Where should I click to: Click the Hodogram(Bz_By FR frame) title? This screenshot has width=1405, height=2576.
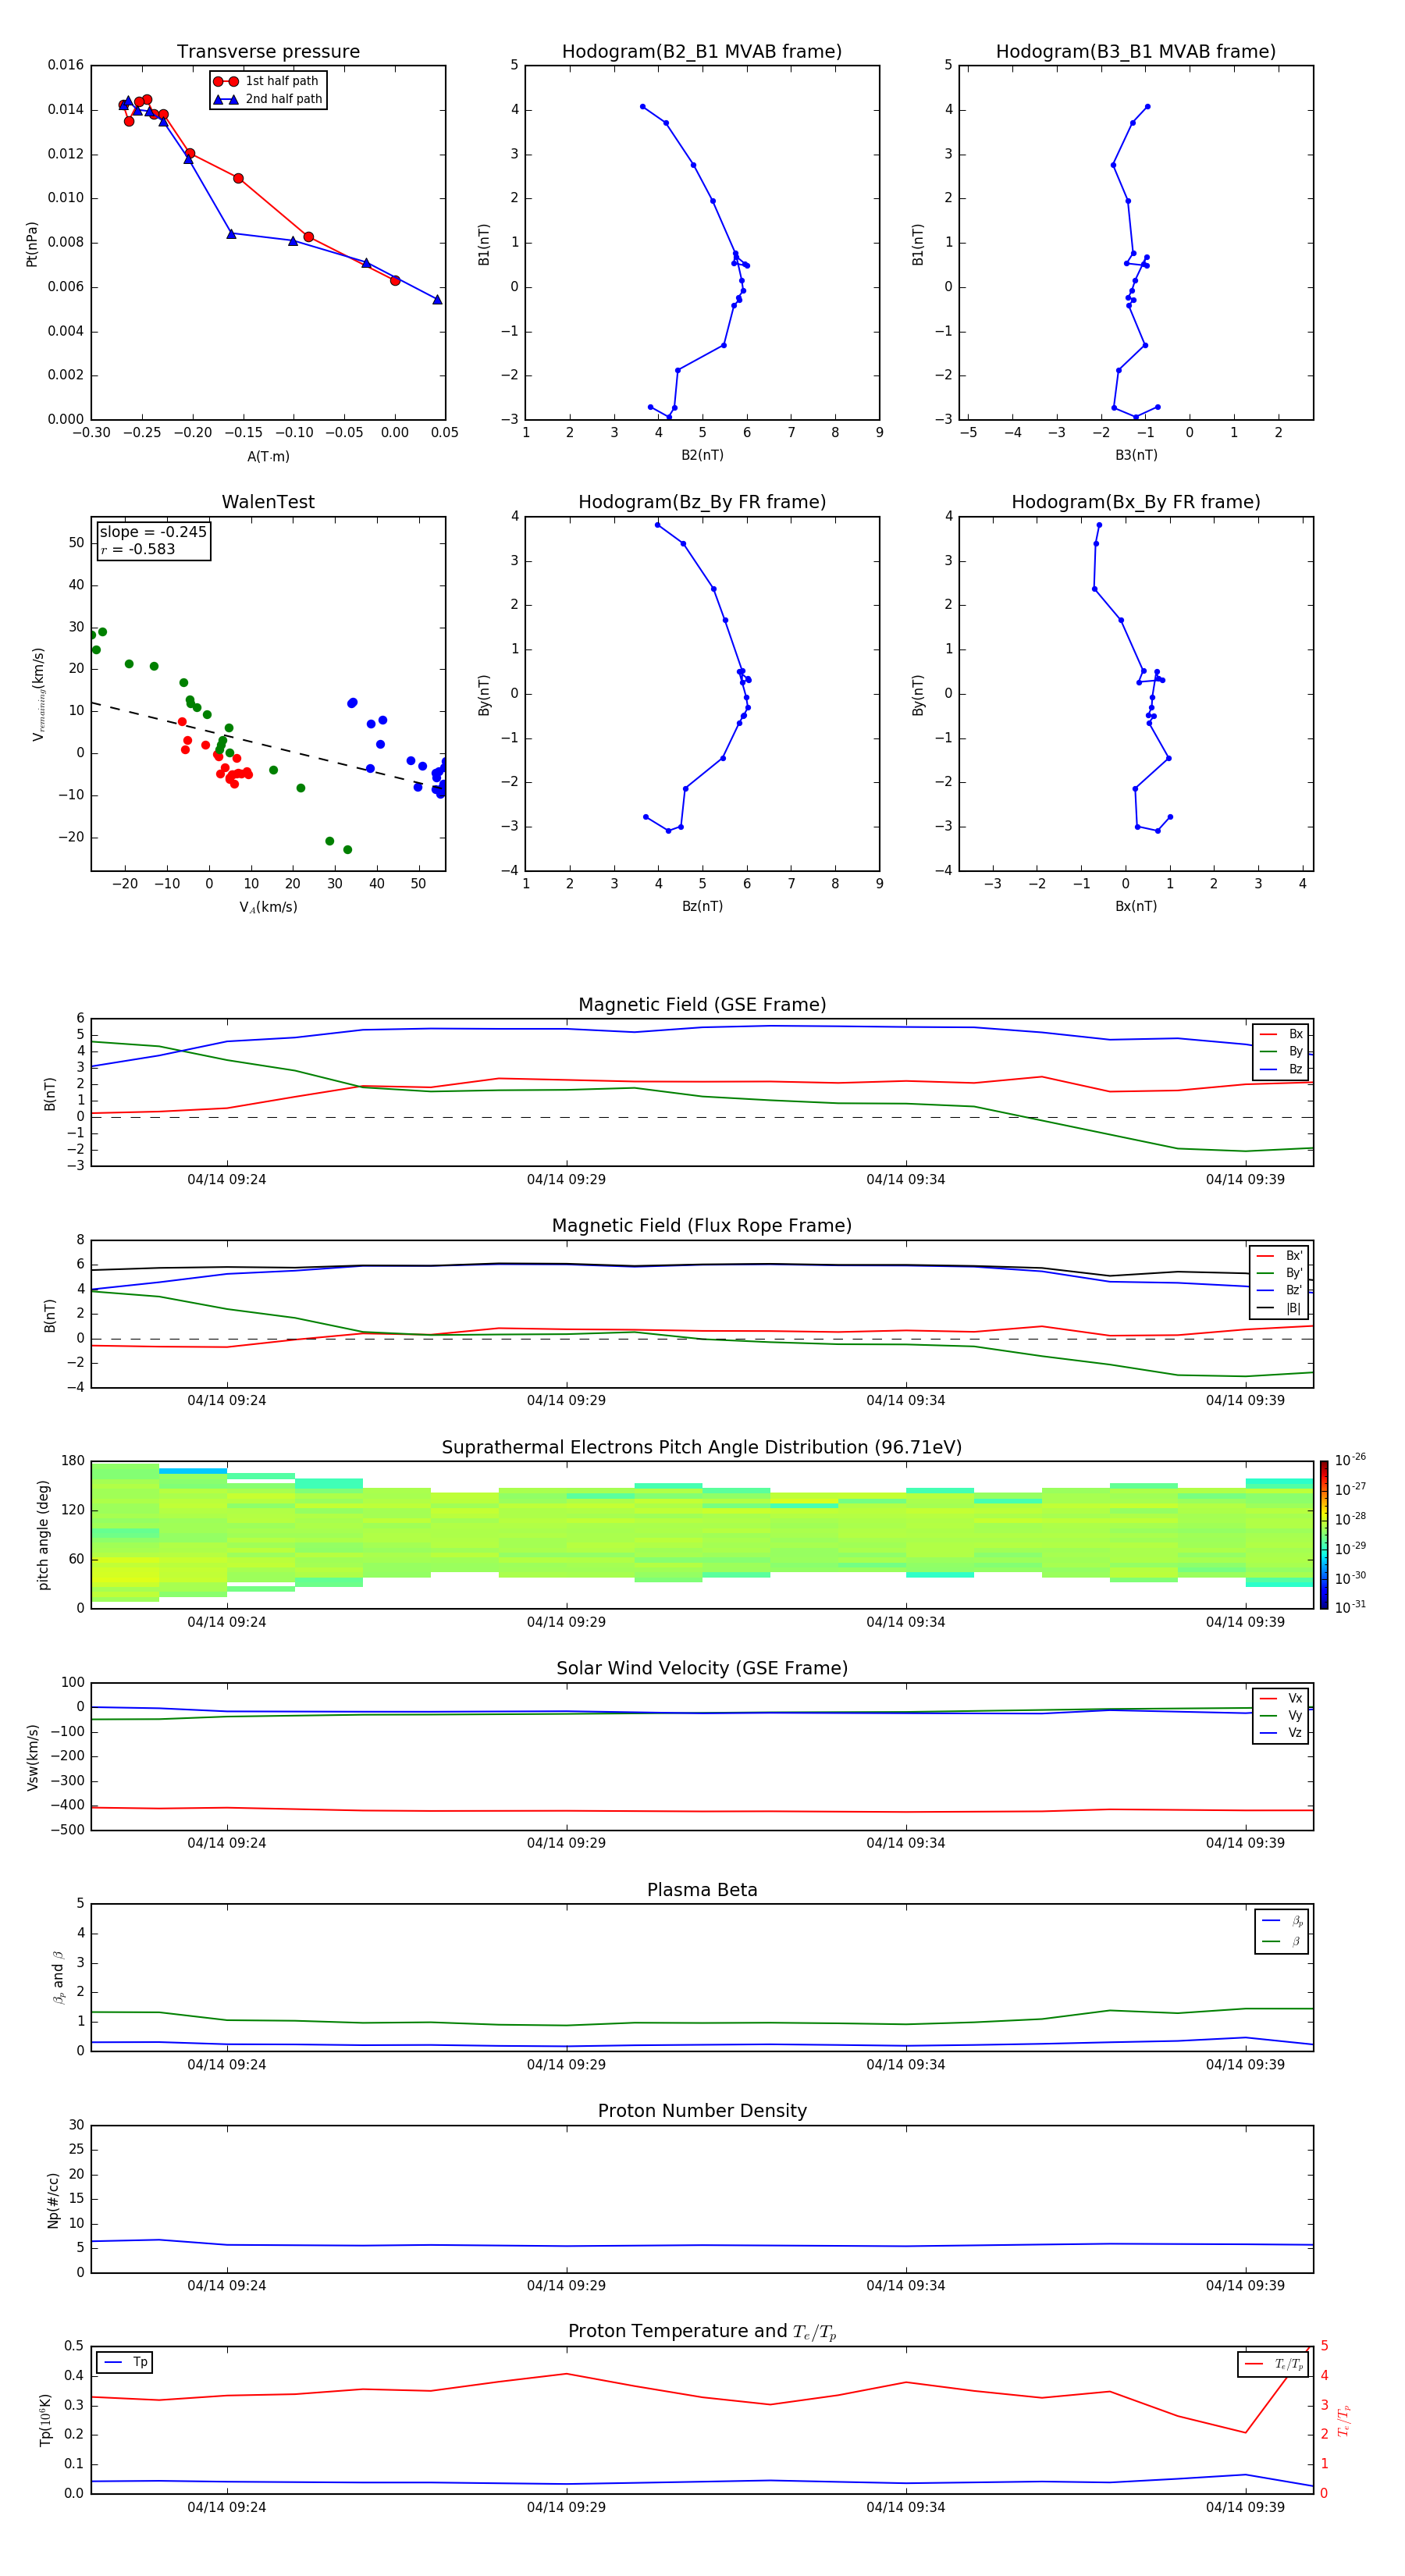pyautogui.click(x=702, y=502)
